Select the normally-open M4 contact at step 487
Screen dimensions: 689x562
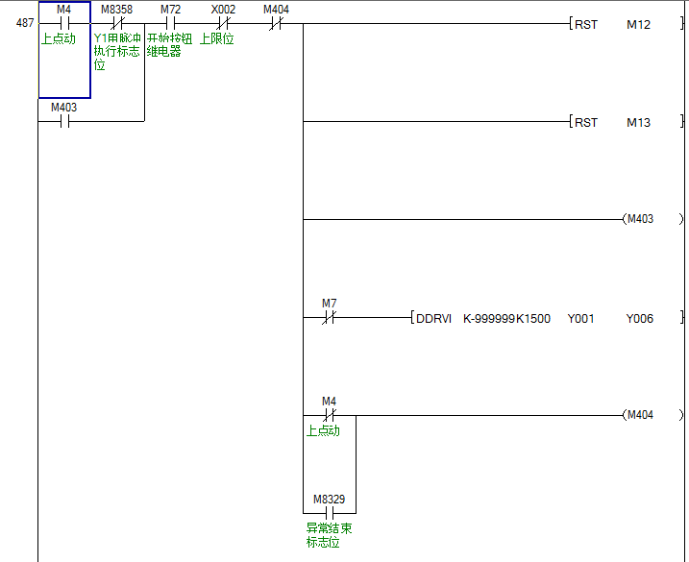(x=64, y=24)
